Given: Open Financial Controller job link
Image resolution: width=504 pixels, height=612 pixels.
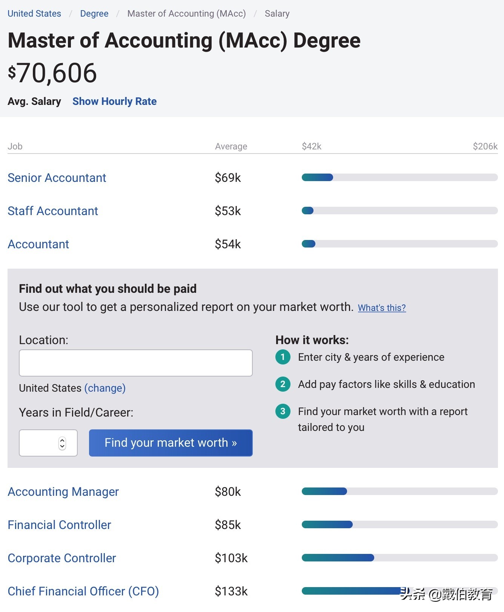Looking at the screenshot, I should (60, 525).
